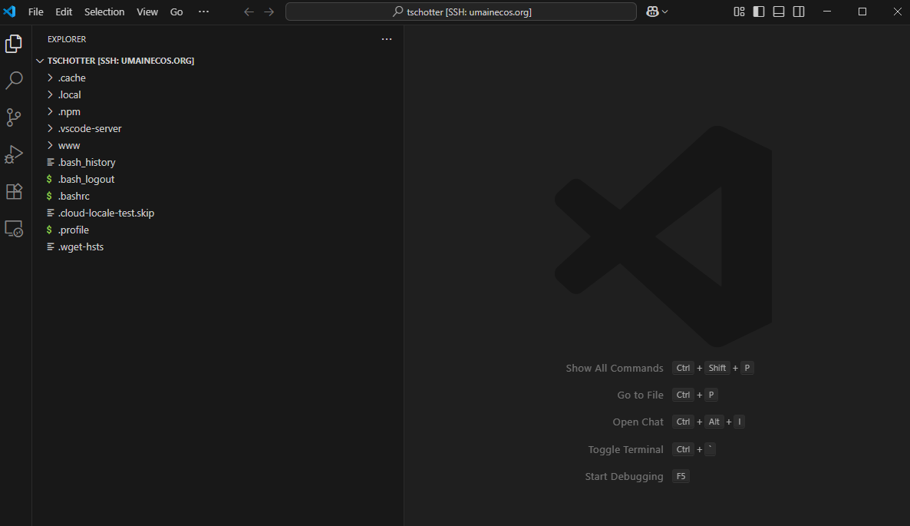
Task: Go back with the left arrow
Action: point(249,12)
